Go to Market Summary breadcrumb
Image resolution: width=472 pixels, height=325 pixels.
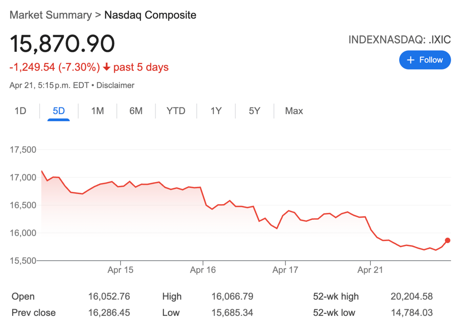51,15
